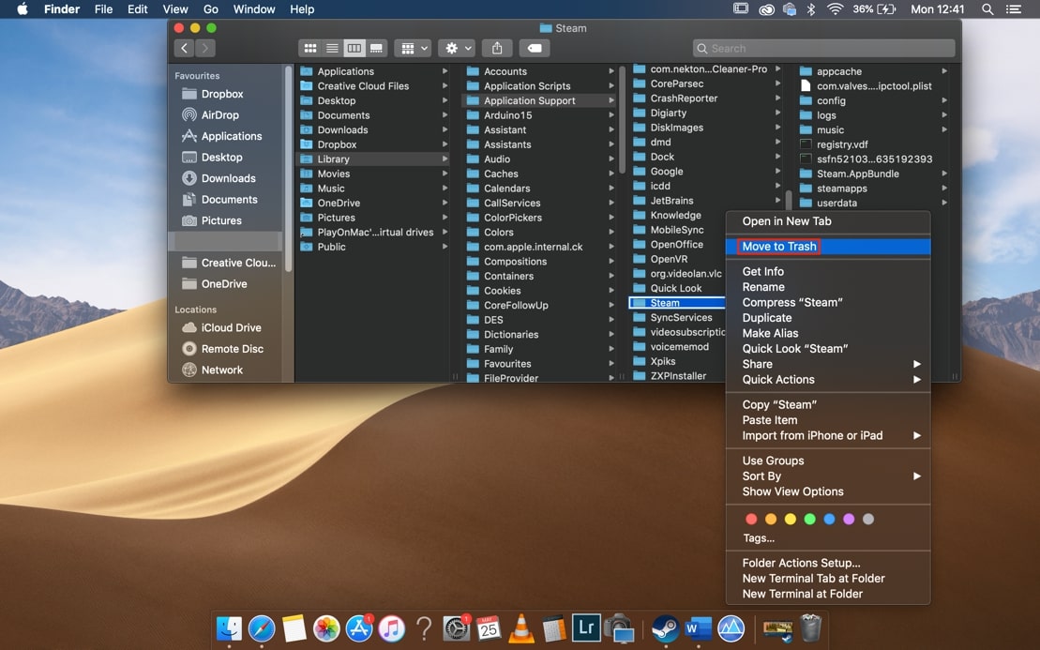1040x650 pixels.
Task: Open Microsoft Word from the Dock
Action: [698, 628]
